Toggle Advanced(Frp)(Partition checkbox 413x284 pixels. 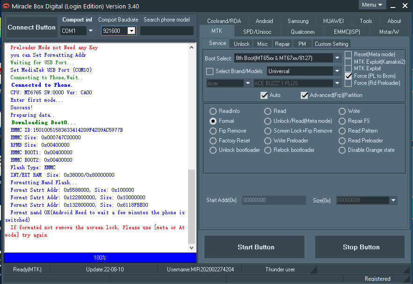[304, 95]
